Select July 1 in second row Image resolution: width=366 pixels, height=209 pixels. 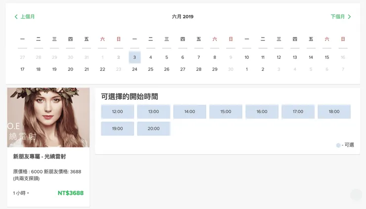click(x=247, y=69)
